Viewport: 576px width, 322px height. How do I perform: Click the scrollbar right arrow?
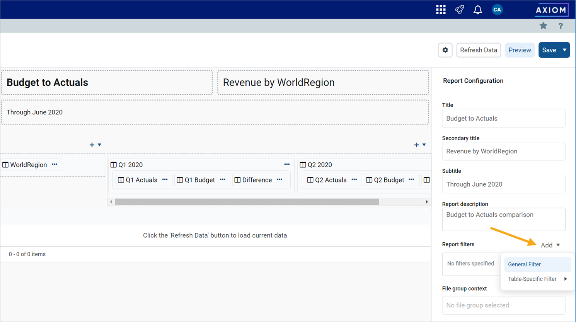coord(427,202)
